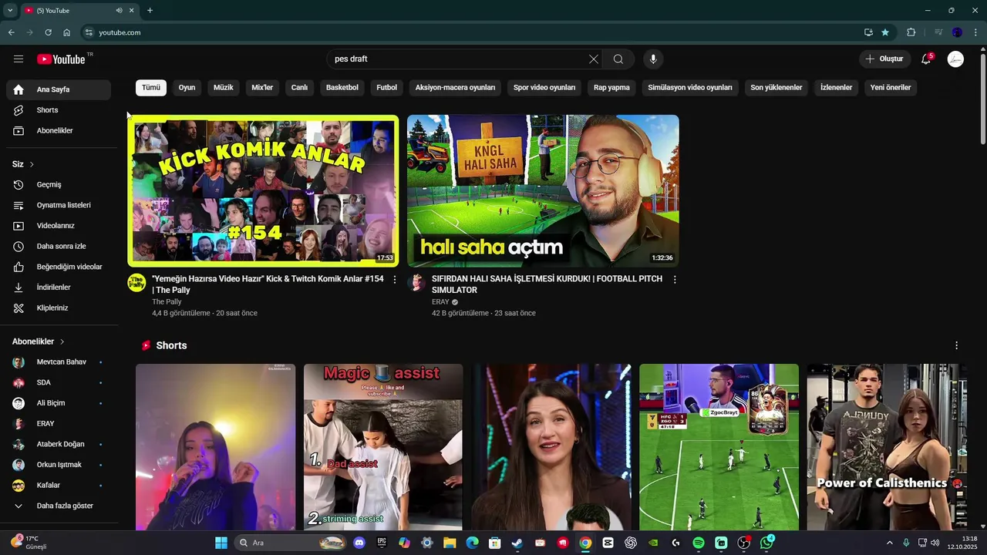Select the Canlı filter chip
This screenshot has height=555, width=987.
coord(299,88)
